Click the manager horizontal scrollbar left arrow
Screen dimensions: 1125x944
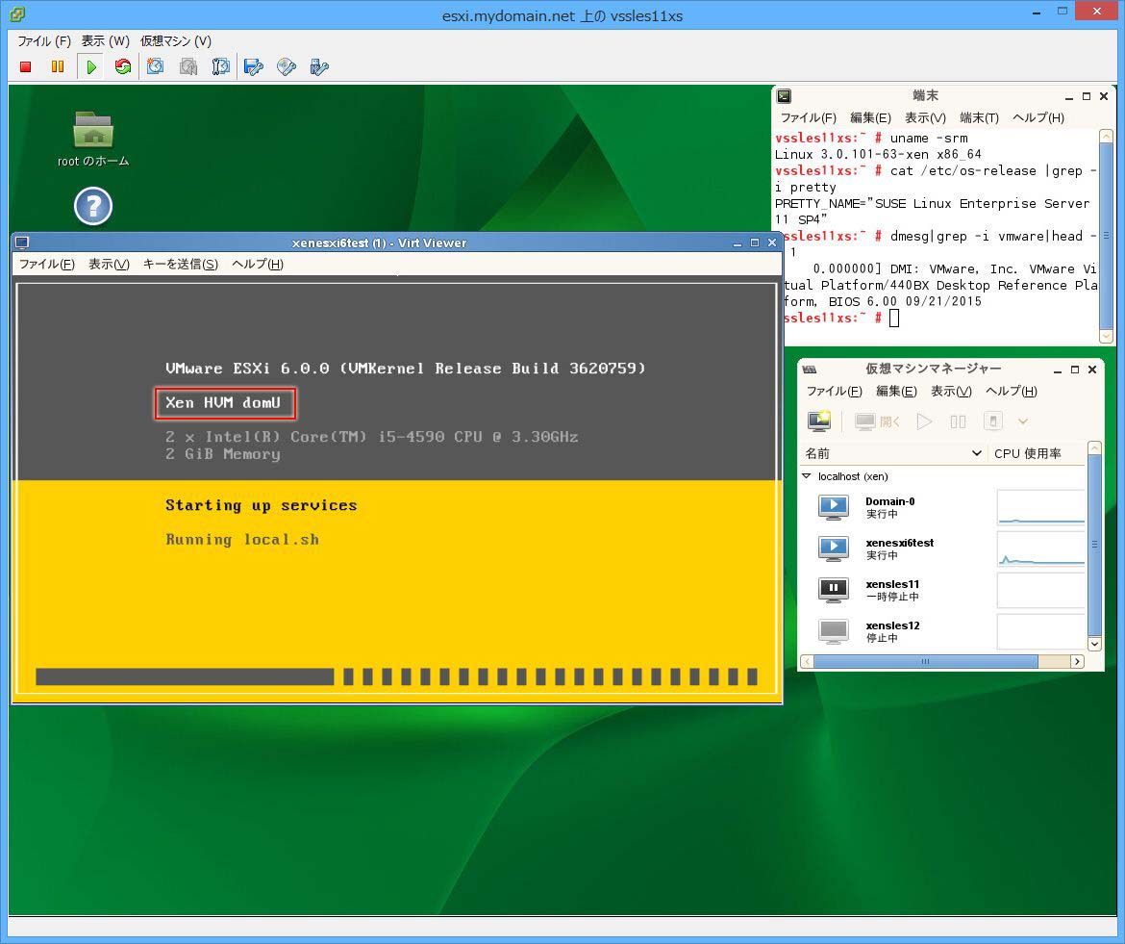coord(807,661)
